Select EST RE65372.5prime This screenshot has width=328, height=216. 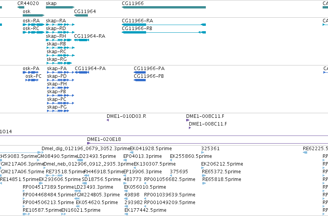tap(221, 172)
